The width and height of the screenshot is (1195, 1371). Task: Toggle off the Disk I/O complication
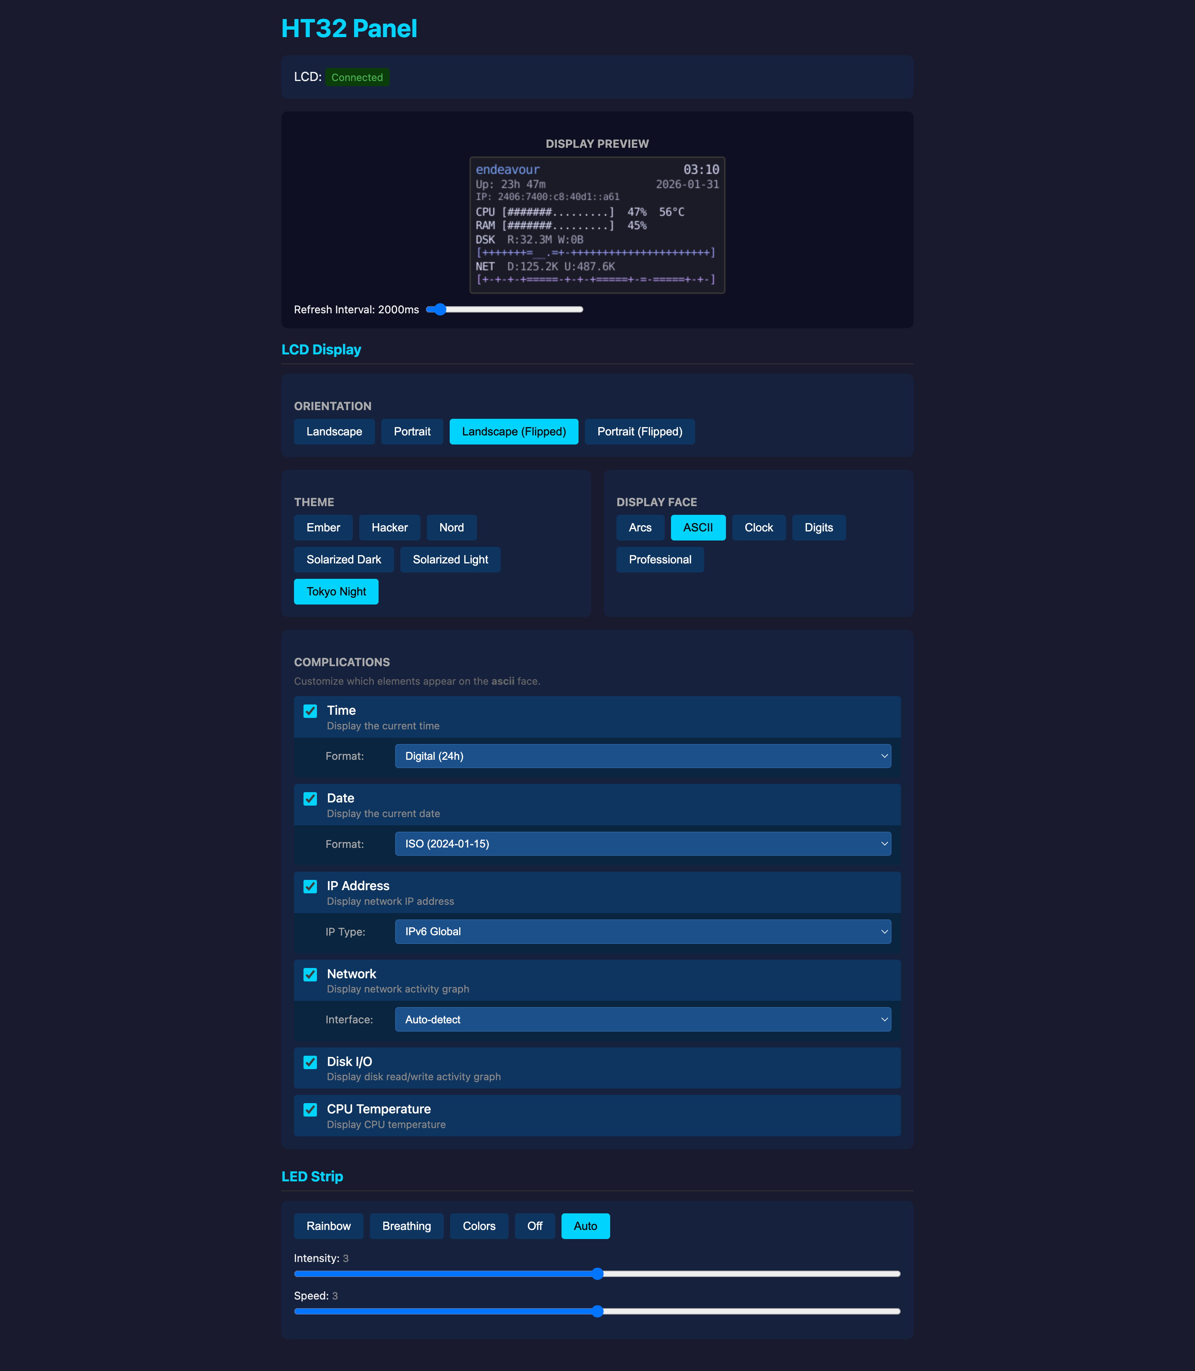(x=310, y=1062)
